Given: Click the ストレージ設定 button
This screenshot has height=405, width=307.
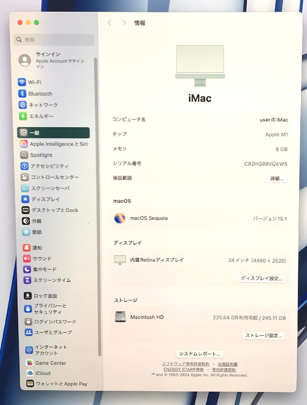Looking at the screenshot, I should (263, 335).
